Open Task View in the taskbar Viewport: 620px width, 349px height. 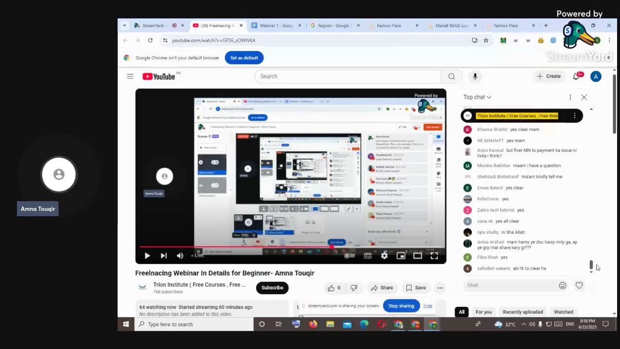click(x=279, y=324)
